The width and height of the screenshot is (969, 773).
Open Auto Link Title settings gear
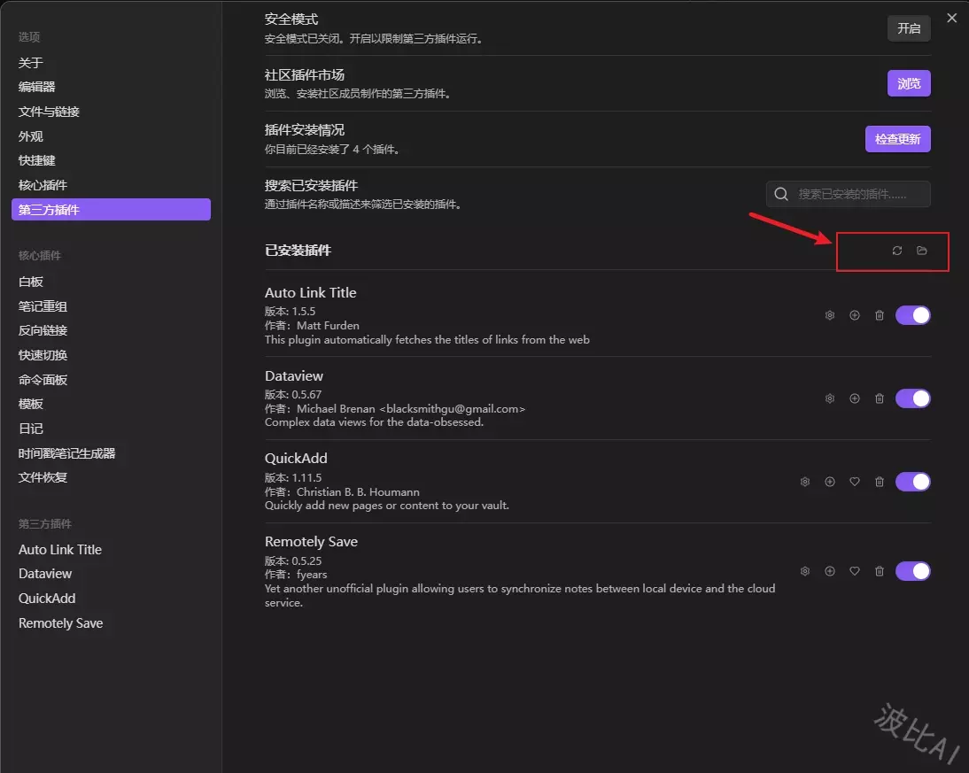click(x=829, y=315)
